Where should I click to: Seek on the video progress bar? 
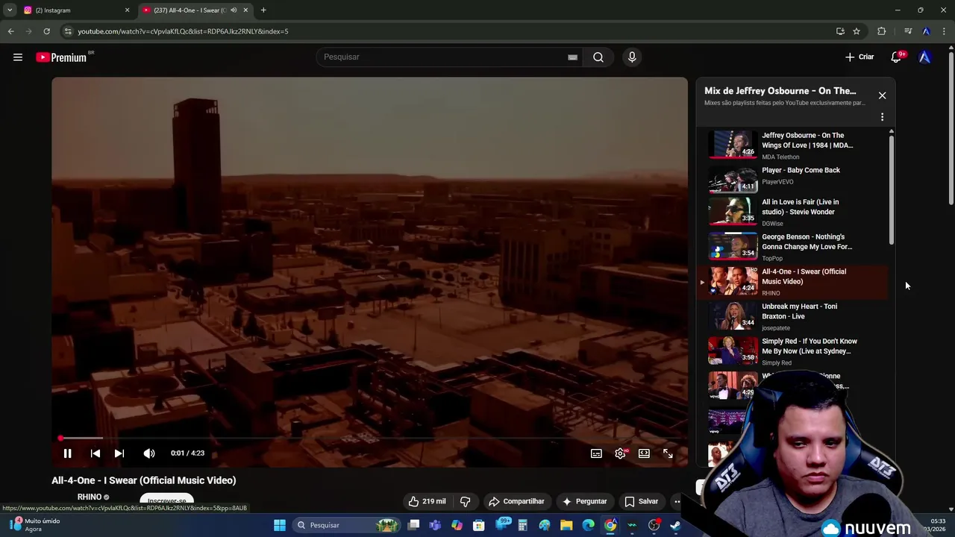click(369, 439)
